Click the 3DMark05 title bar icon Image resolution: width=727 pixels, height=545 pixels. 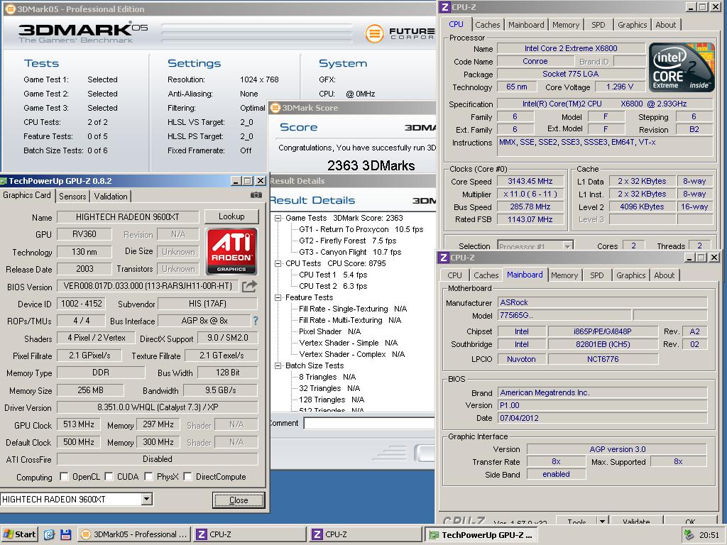[x=9, y=9]
